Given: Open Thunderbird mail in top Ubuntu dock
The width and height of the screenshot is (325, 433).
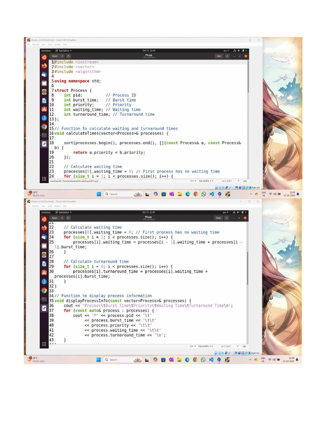Looking at the screenshot, I should click(x=44, y=74).
